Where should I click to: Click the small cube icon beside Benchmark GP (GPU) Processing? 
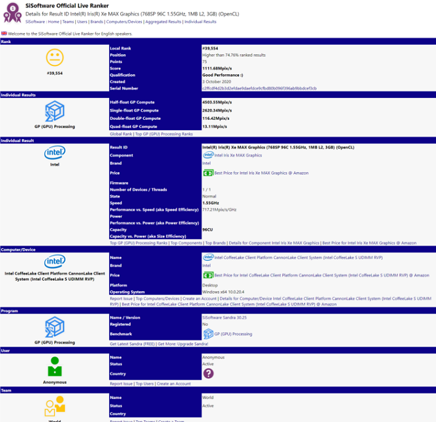(x=208, y=333)
